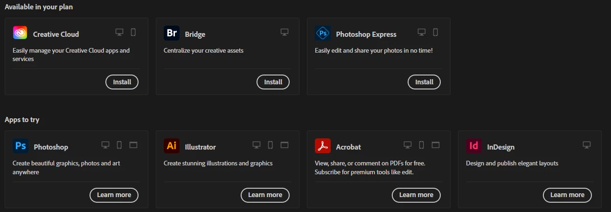Click mobile platform icon on Creative Cloud card

pyautogui.click(x=133, y=32)
